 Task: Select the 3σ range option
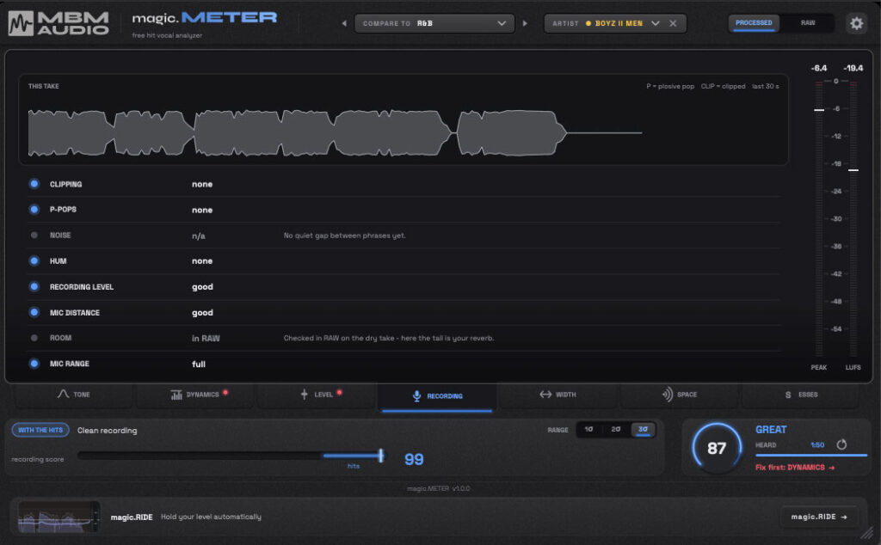tap(643, 429)
